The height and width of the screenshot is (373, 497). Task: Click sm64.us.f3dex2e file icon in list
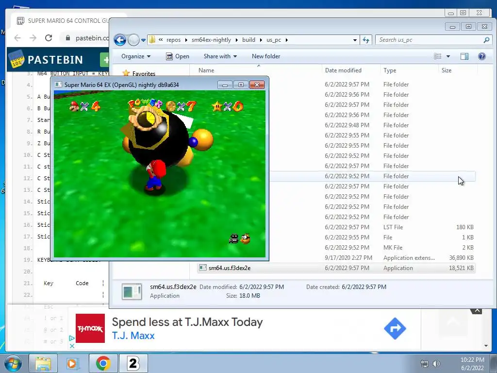(x=202, y=268)
